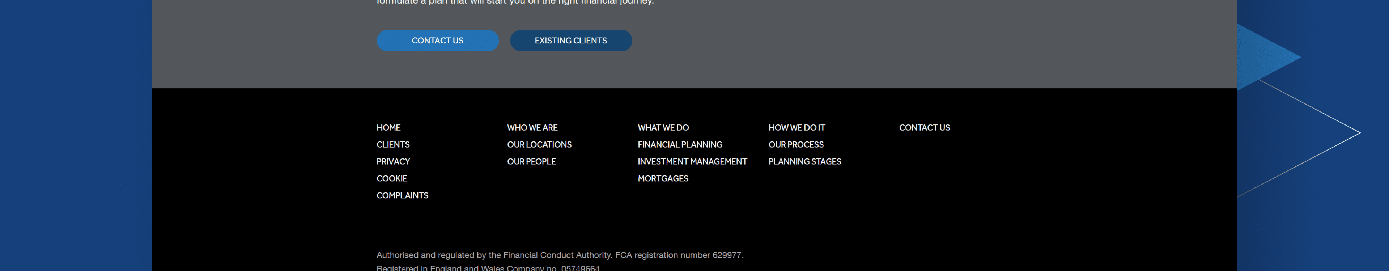Click the FCA registration notice text
Viewport: 1389px width, 271px height.
[x=559, y=255]
